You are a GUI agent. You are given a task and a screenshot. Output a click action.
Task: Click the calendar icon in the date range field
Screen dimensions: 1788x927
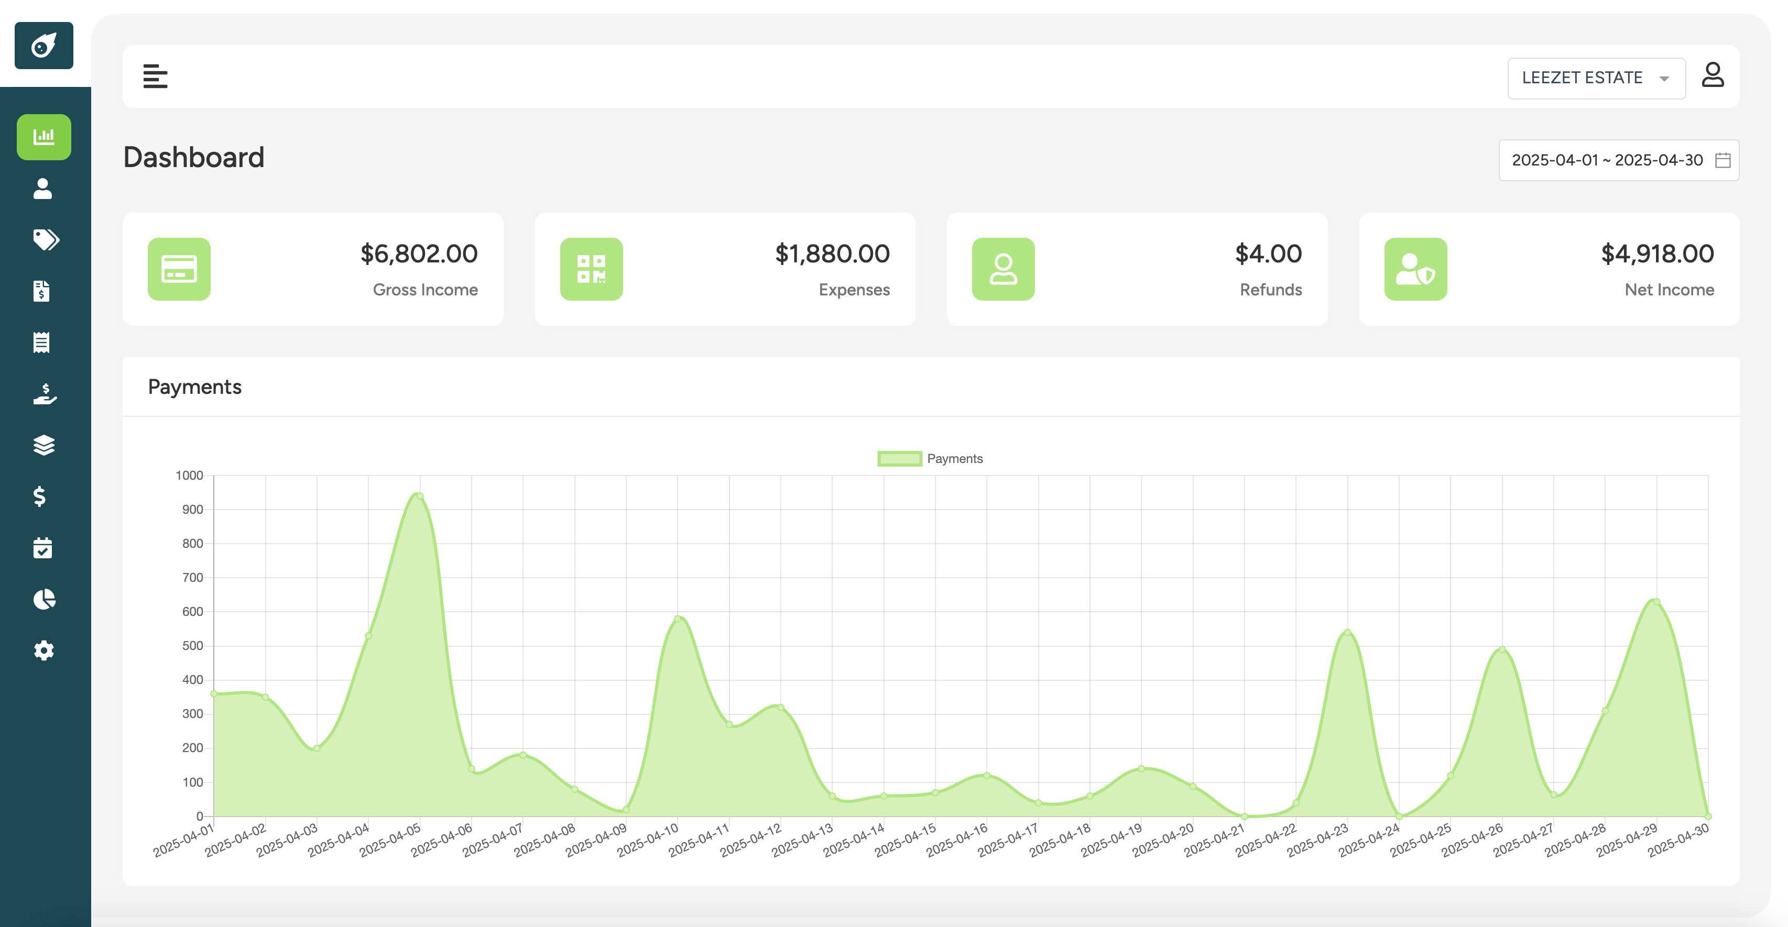(1722, 160)
